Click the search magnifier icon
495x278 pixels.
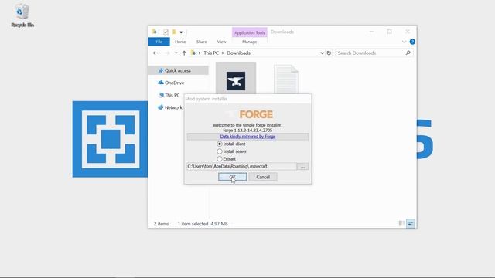(x=408, y=53)
